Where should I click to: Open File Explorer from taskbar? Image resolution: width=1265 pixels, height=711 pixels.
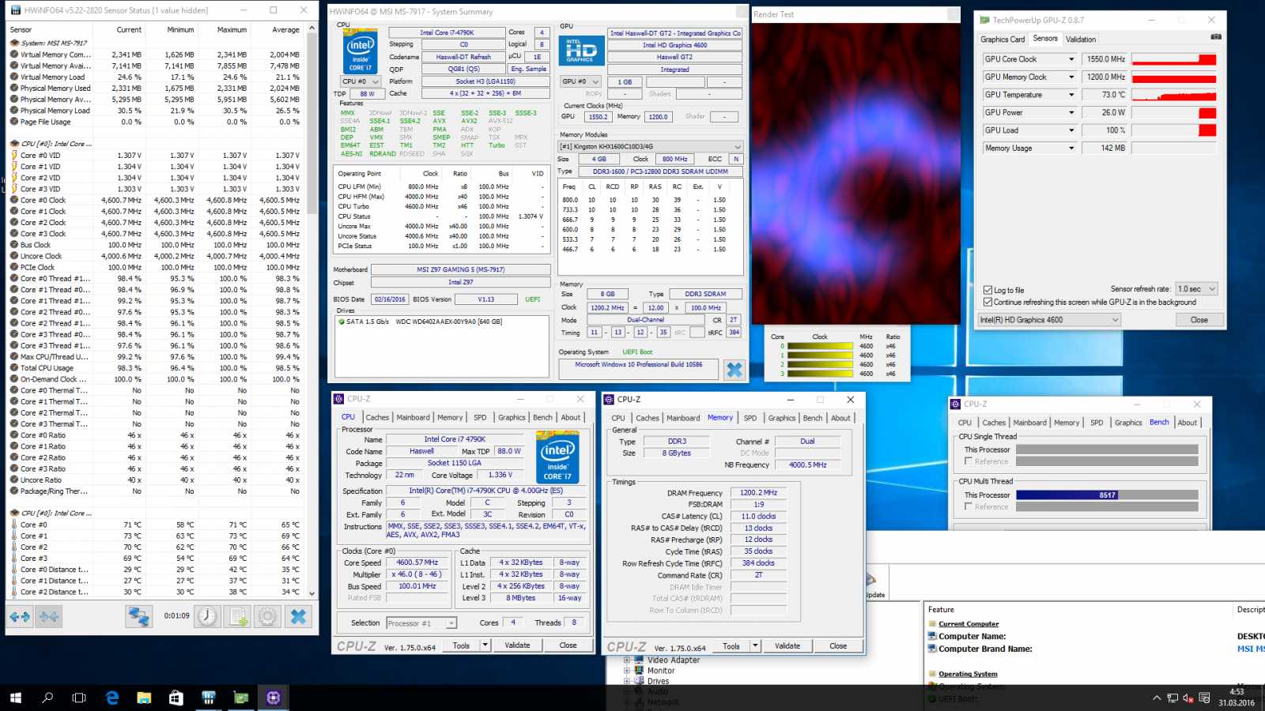tap(144, 698)
